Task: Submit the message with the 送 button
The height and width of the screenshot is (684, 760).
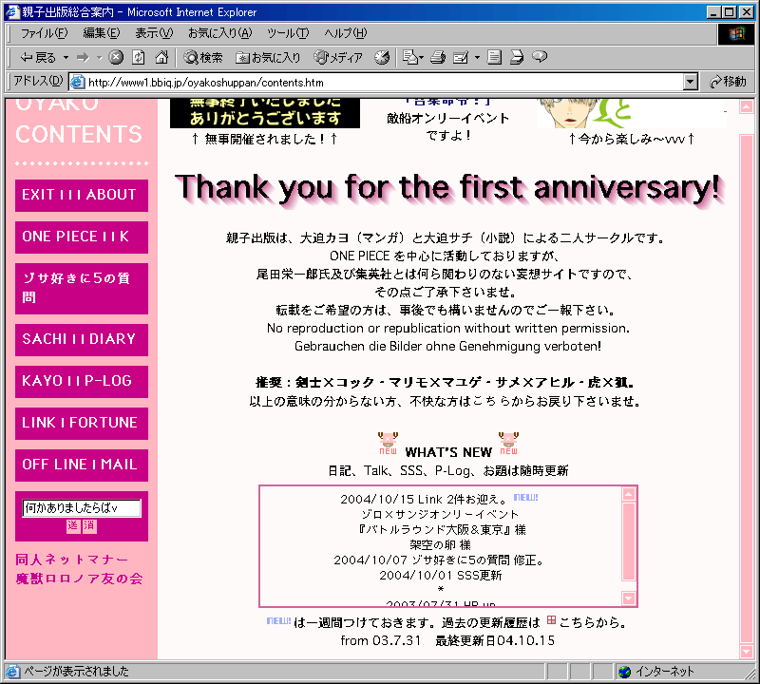Action: coord(73,526)
